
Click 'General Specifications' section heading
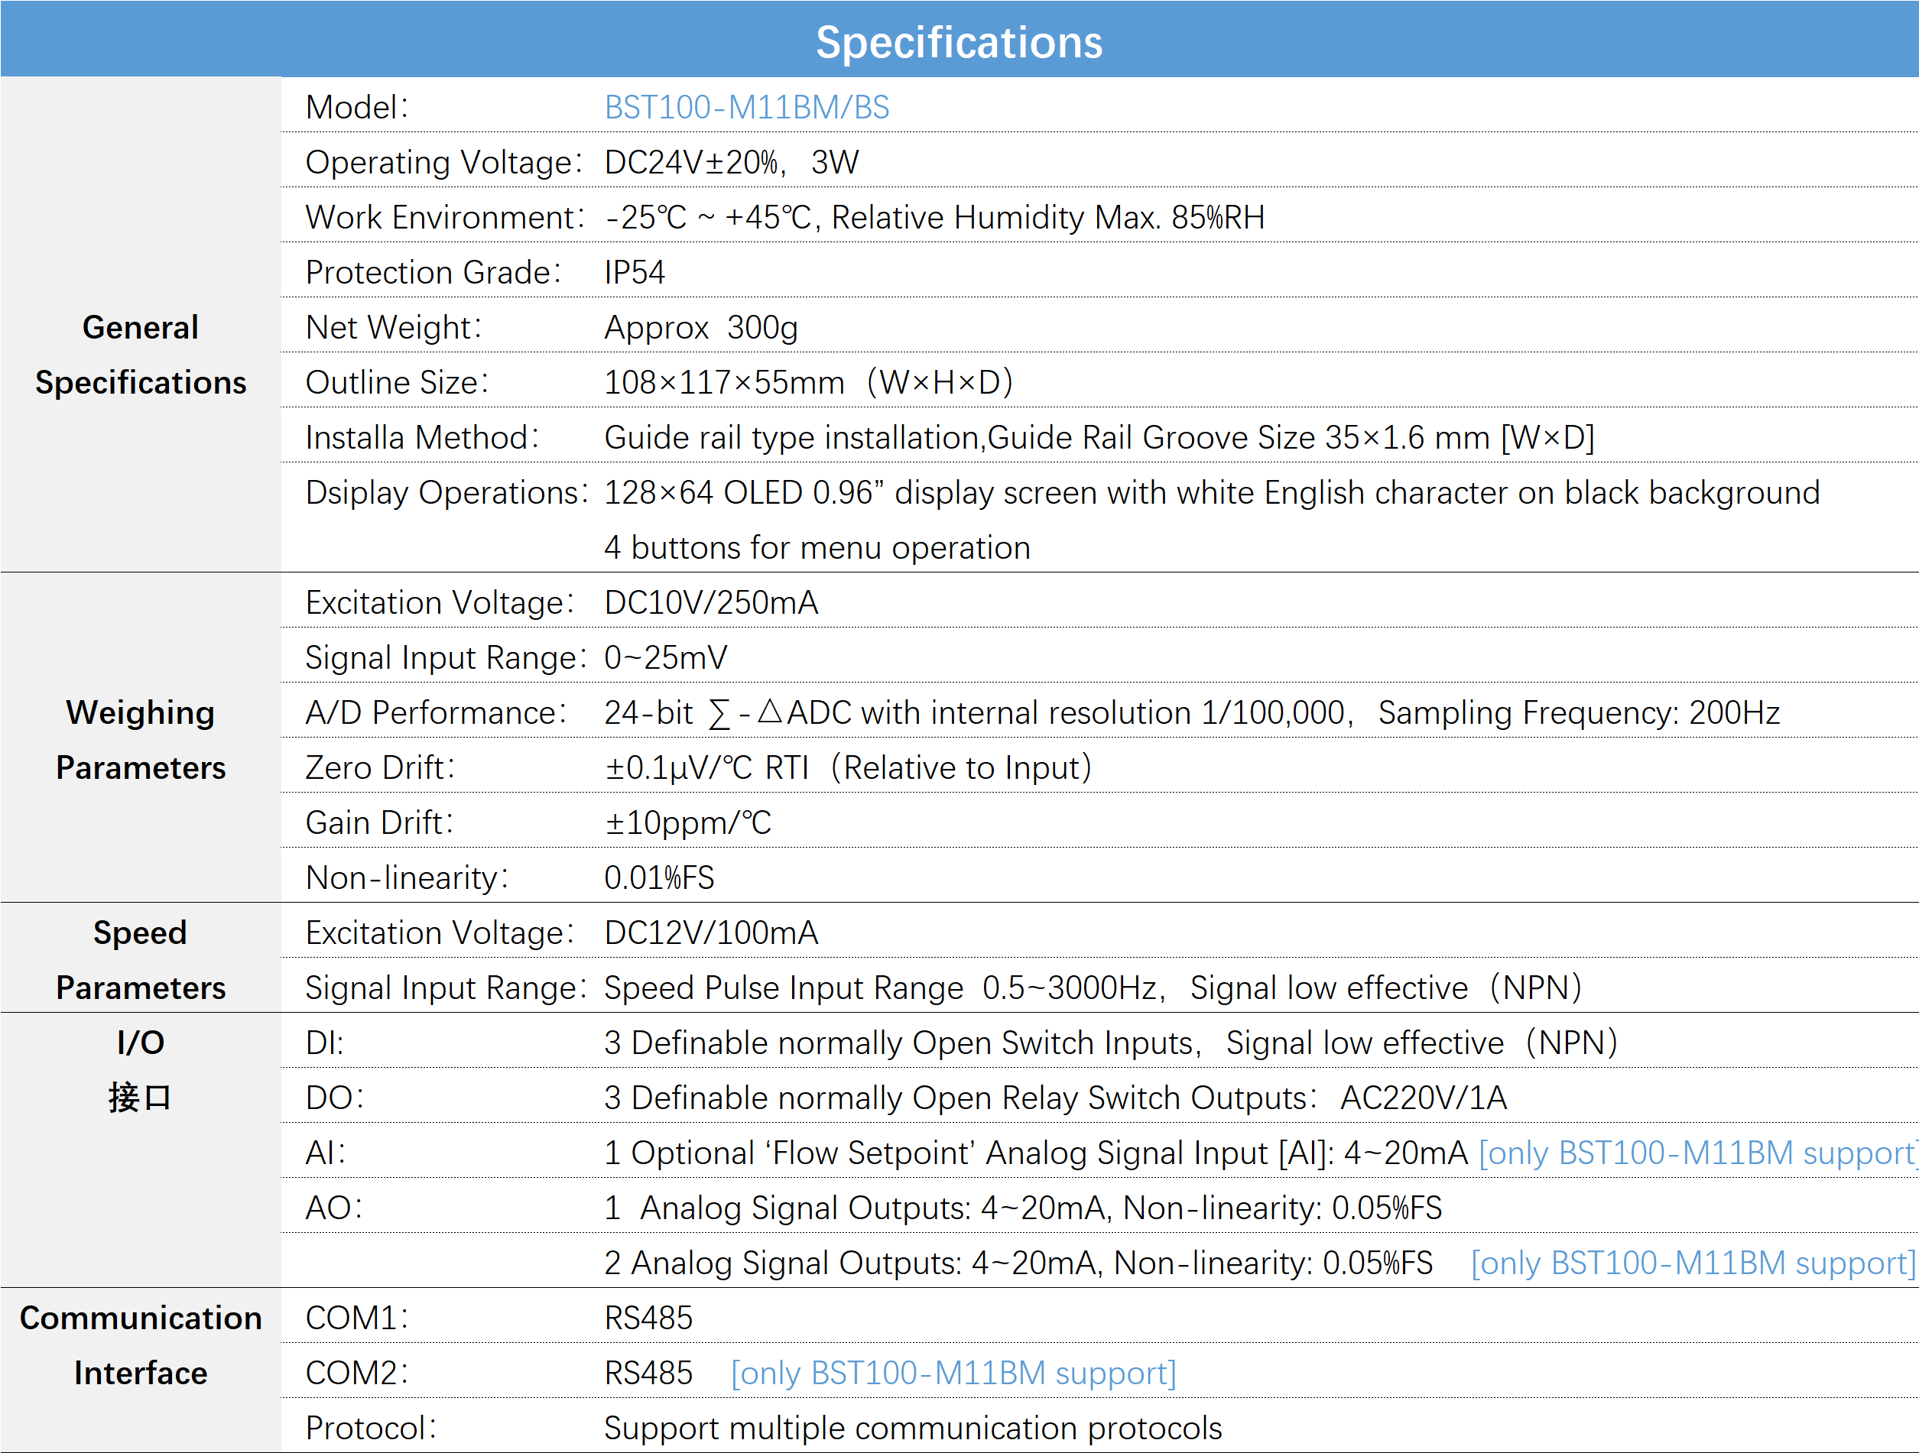click(141, 355)
